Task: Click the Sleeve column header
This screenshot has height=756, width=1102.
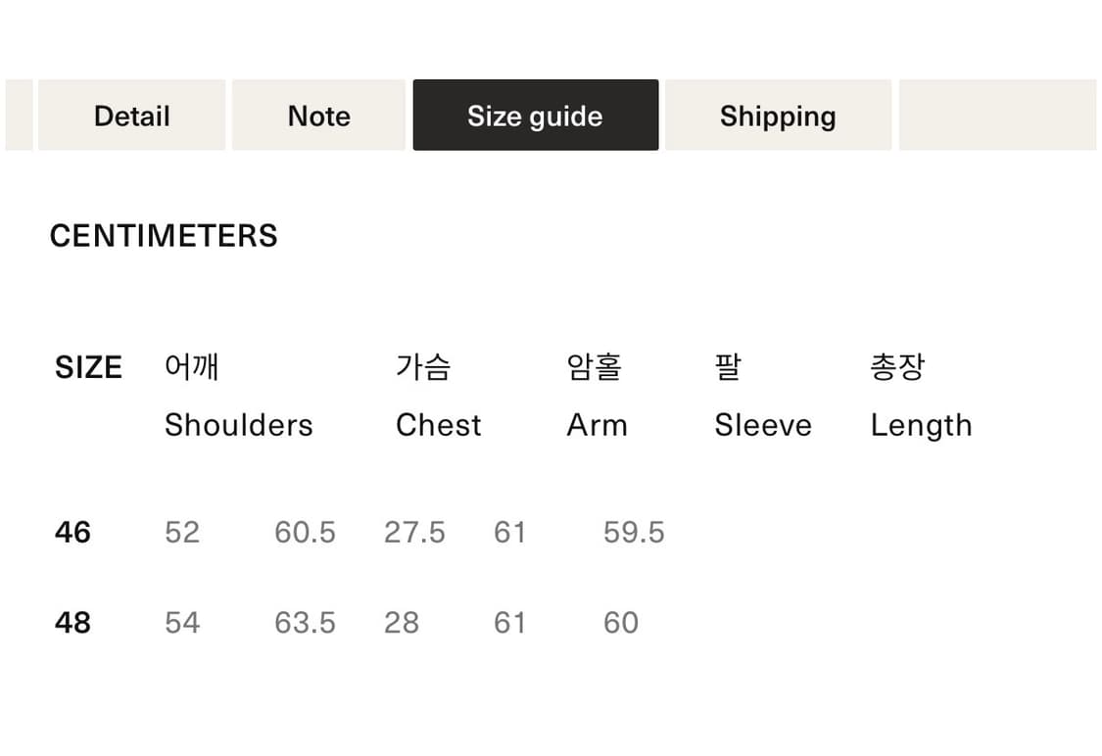Action: (762, 425)
